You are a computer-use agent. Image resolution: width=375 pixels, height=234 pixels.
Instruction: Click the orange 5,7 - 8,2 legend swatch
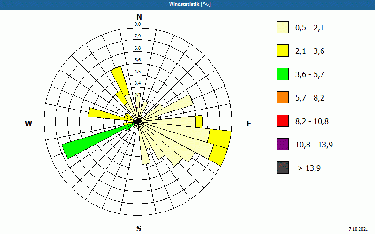coord(283,97)
